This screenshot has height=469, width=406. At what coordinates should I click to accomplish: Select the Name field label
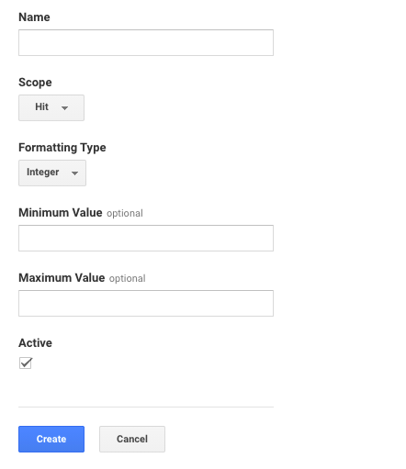(x=34, y=17)
